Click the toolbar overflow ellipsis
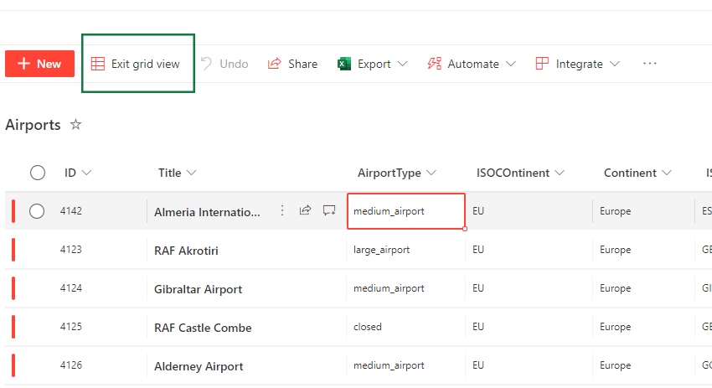712x388 pixels. point(650,64)
